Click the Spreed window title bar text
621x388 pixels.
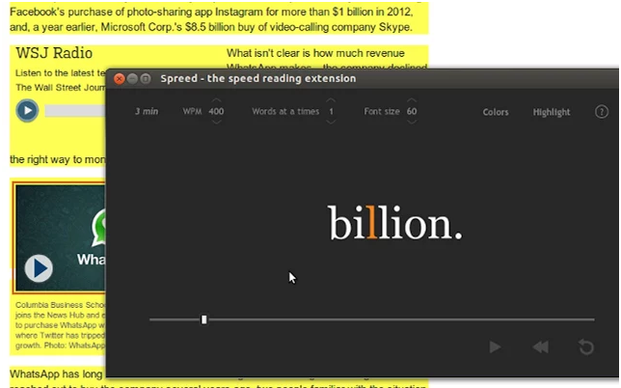point(258,78)
